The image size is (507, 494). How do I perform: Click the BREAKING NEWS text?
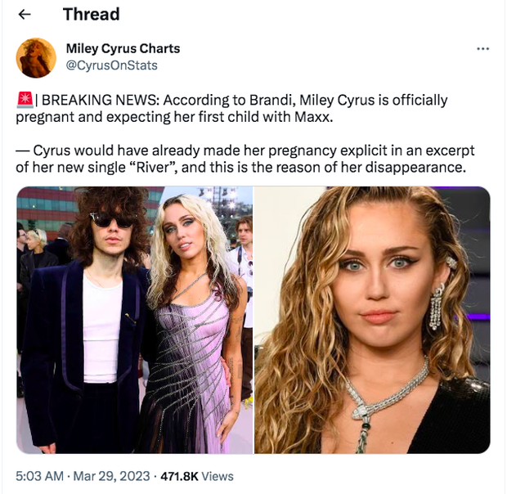[100, 100]
